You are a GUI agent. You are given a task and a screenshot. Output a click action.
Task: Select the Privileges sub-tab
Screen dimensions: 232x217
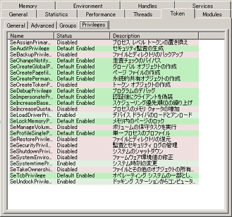tap(94, 25)
